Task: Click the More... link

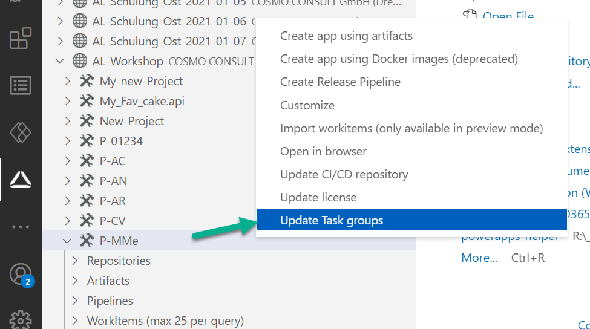Action: click(479, 258)
